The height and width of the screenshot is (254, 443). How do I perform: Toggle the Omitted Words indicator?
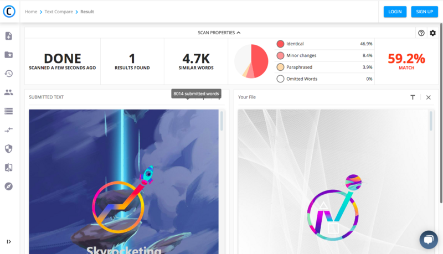[280, 79]
